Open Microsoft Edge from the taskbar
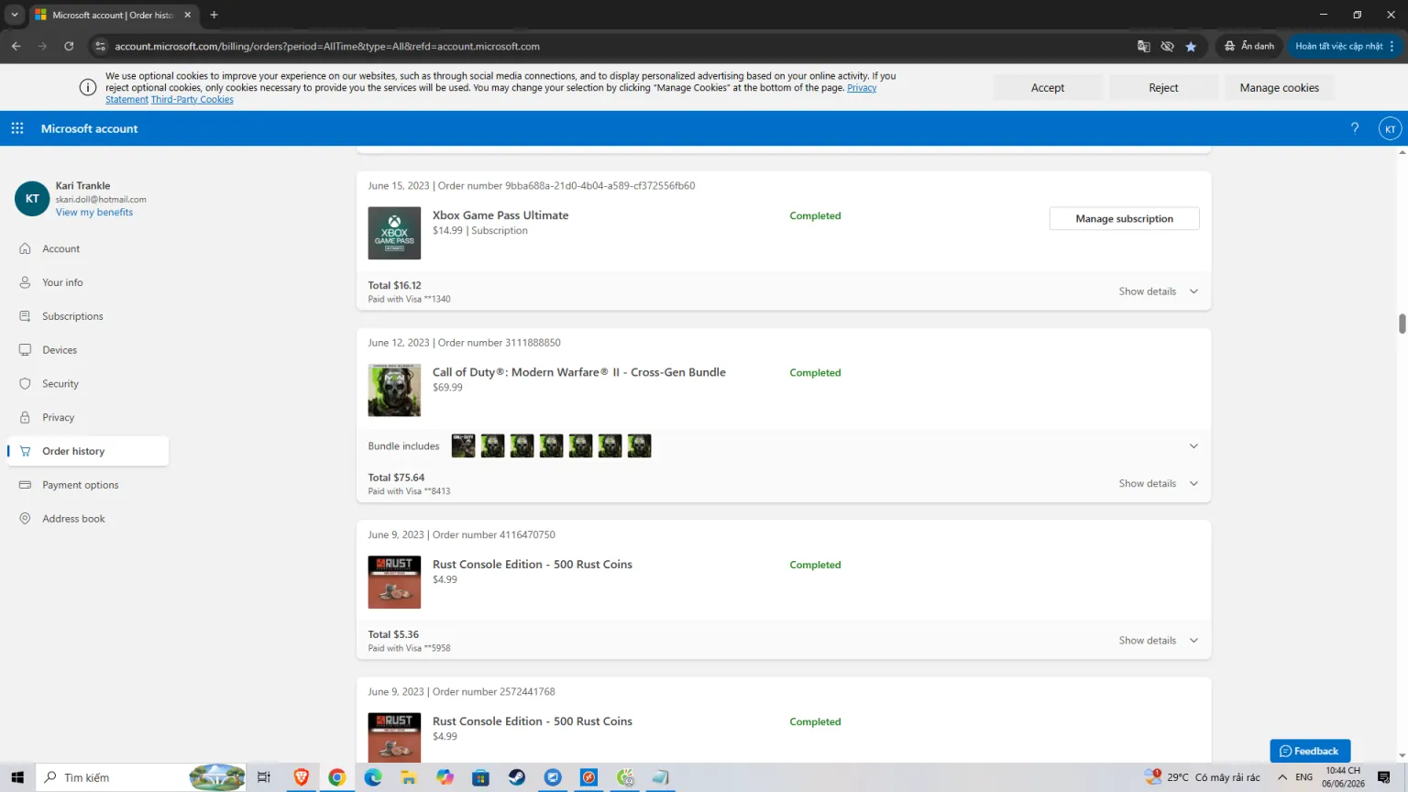The height and width of the screenshot is (792, 1408). coord(372,777)
